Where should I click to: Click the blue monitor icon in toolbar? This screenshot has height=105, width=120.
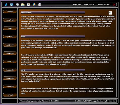[12, 5]
